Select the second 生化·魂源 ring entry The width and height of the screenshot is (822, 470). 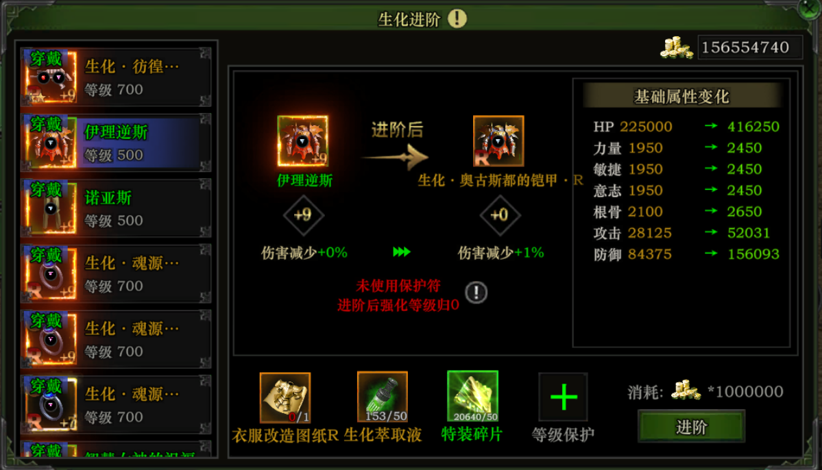[x=116, y=339]
